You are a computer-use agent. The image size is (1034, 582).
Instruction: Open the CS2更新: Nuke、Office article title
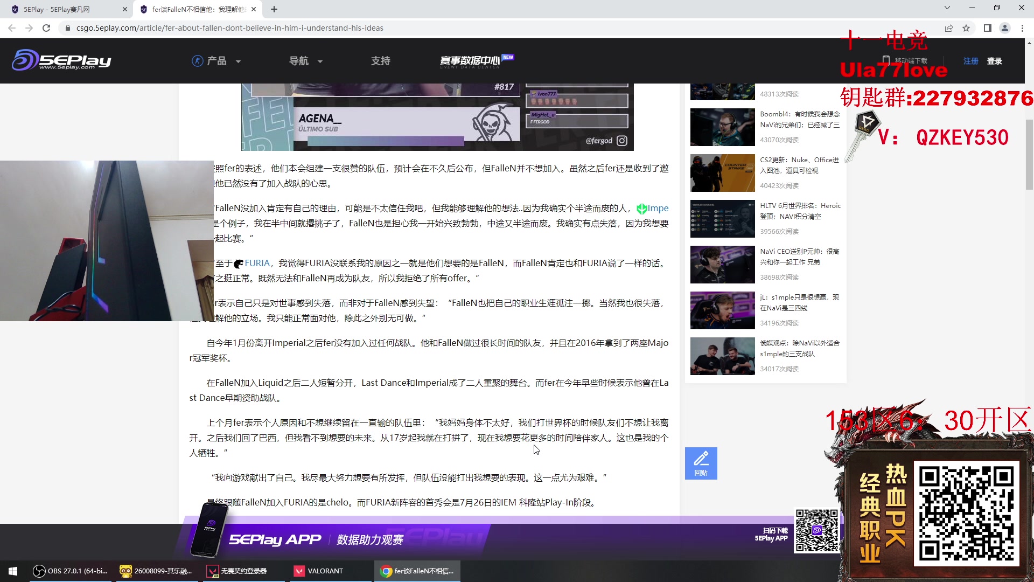click(x=800, y=165)
